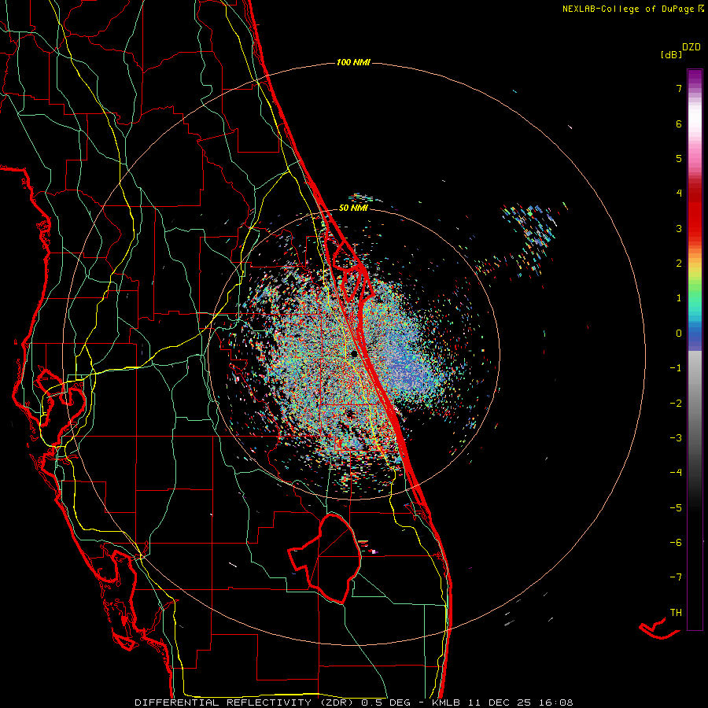Click the 0.5 DEG elevation text in caption
Viewport: 708px width, 708px height.
pyautogui.click(x=386, y=702)
